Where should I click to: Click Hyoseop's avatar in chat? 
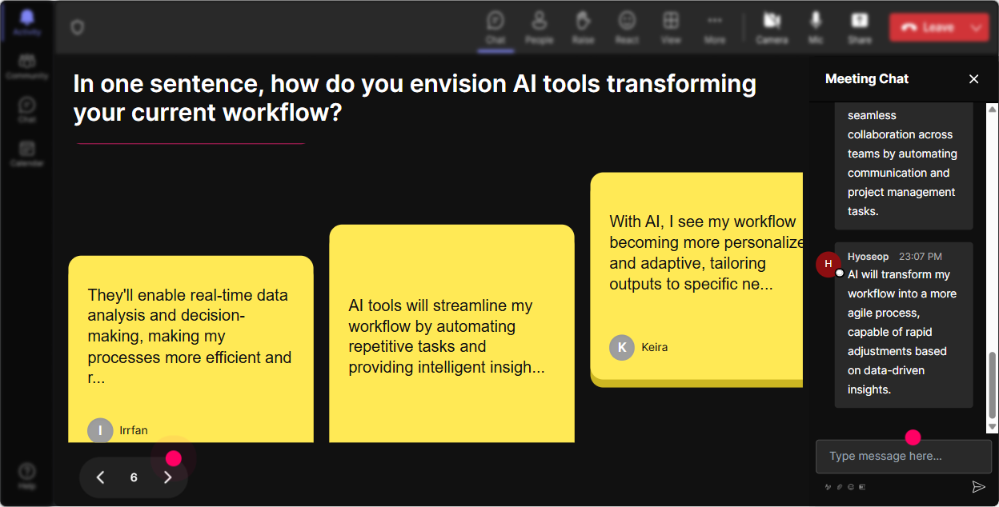[x=828, y=264]
